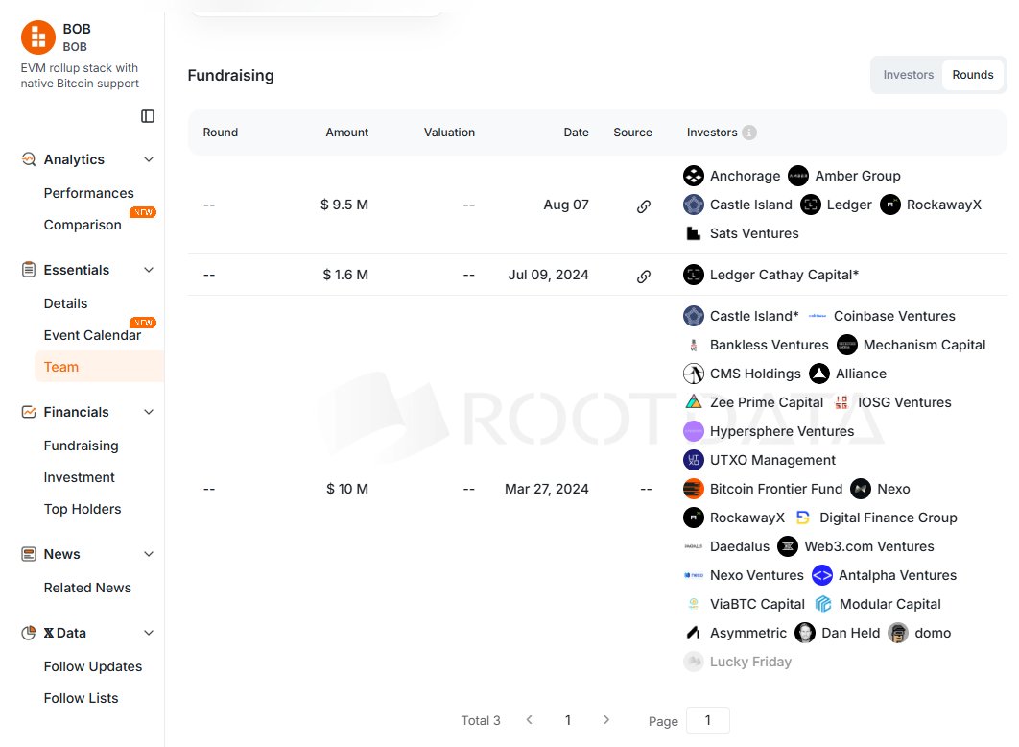Click the Alliance triangle logo
1019x747 pixels.
(x=818, y=373)
